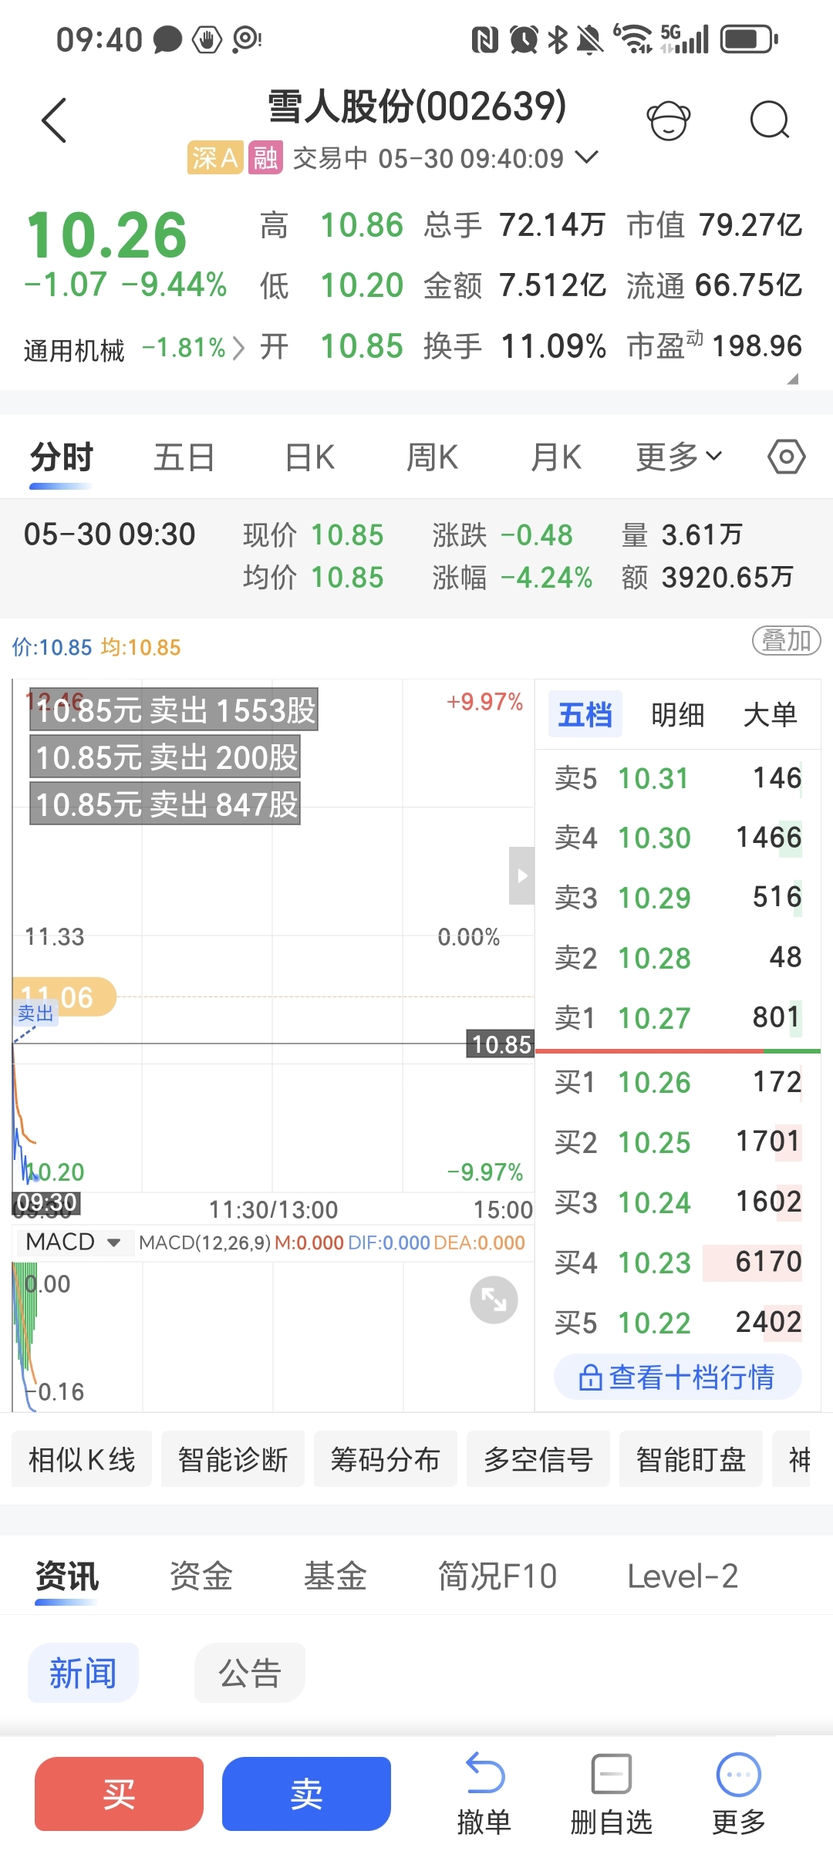Switch to 基金 section tab
Viewport: 833px width, 1851px height.
point(336,1576)
